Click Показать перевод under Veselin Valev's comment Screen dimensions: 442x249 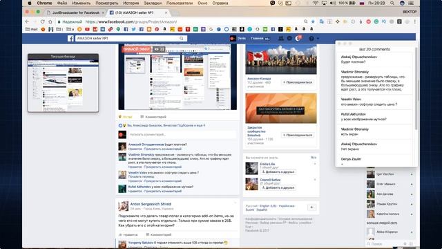coord(141,177)
